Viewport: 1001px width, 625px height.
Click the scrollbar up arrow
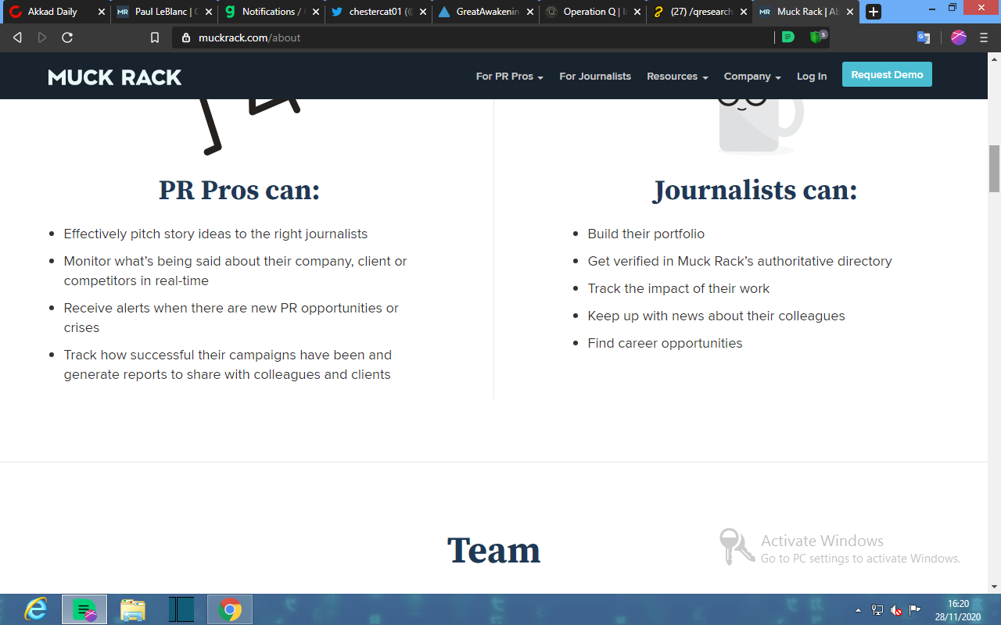pos(994,59)
